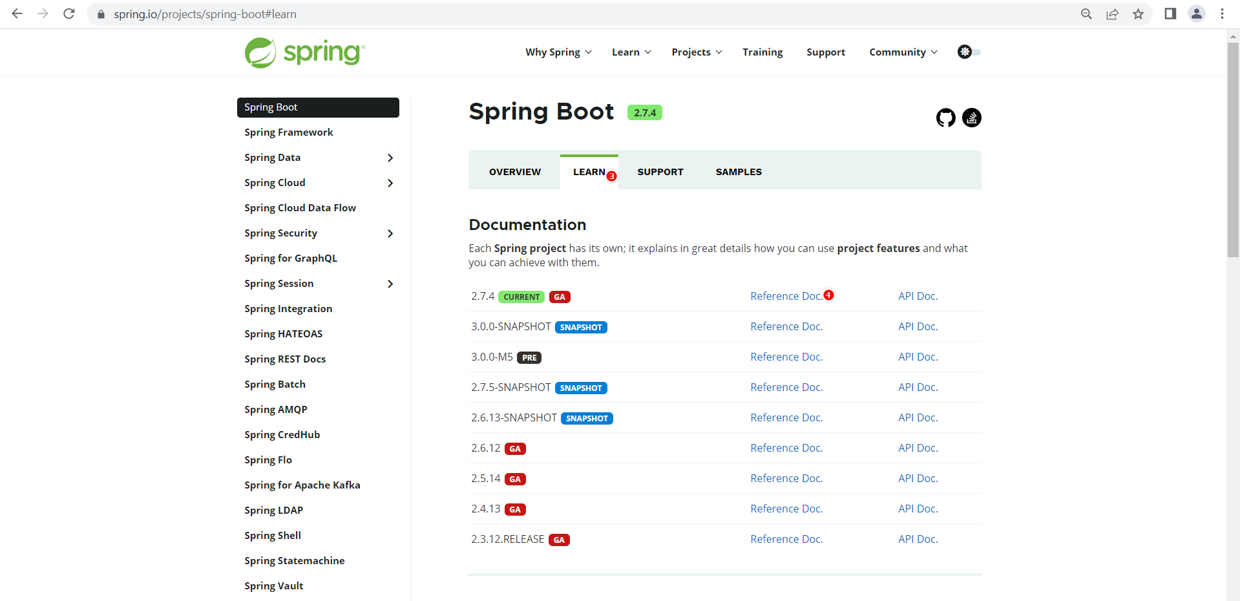Open Spring AMQP in sidebar
Image resolution: width=1240 pixels, height=601 pixels.
[276, 410]
